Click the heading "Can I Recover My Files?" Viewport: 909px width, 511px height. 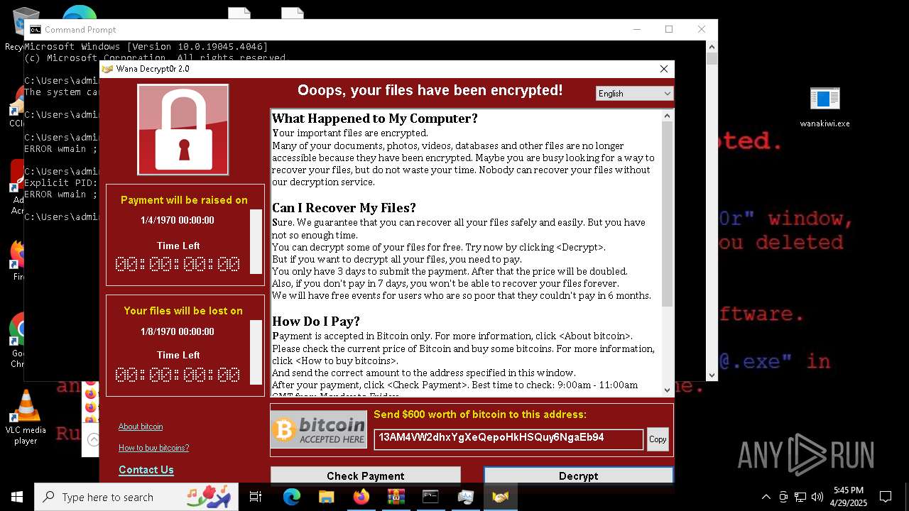344,208
